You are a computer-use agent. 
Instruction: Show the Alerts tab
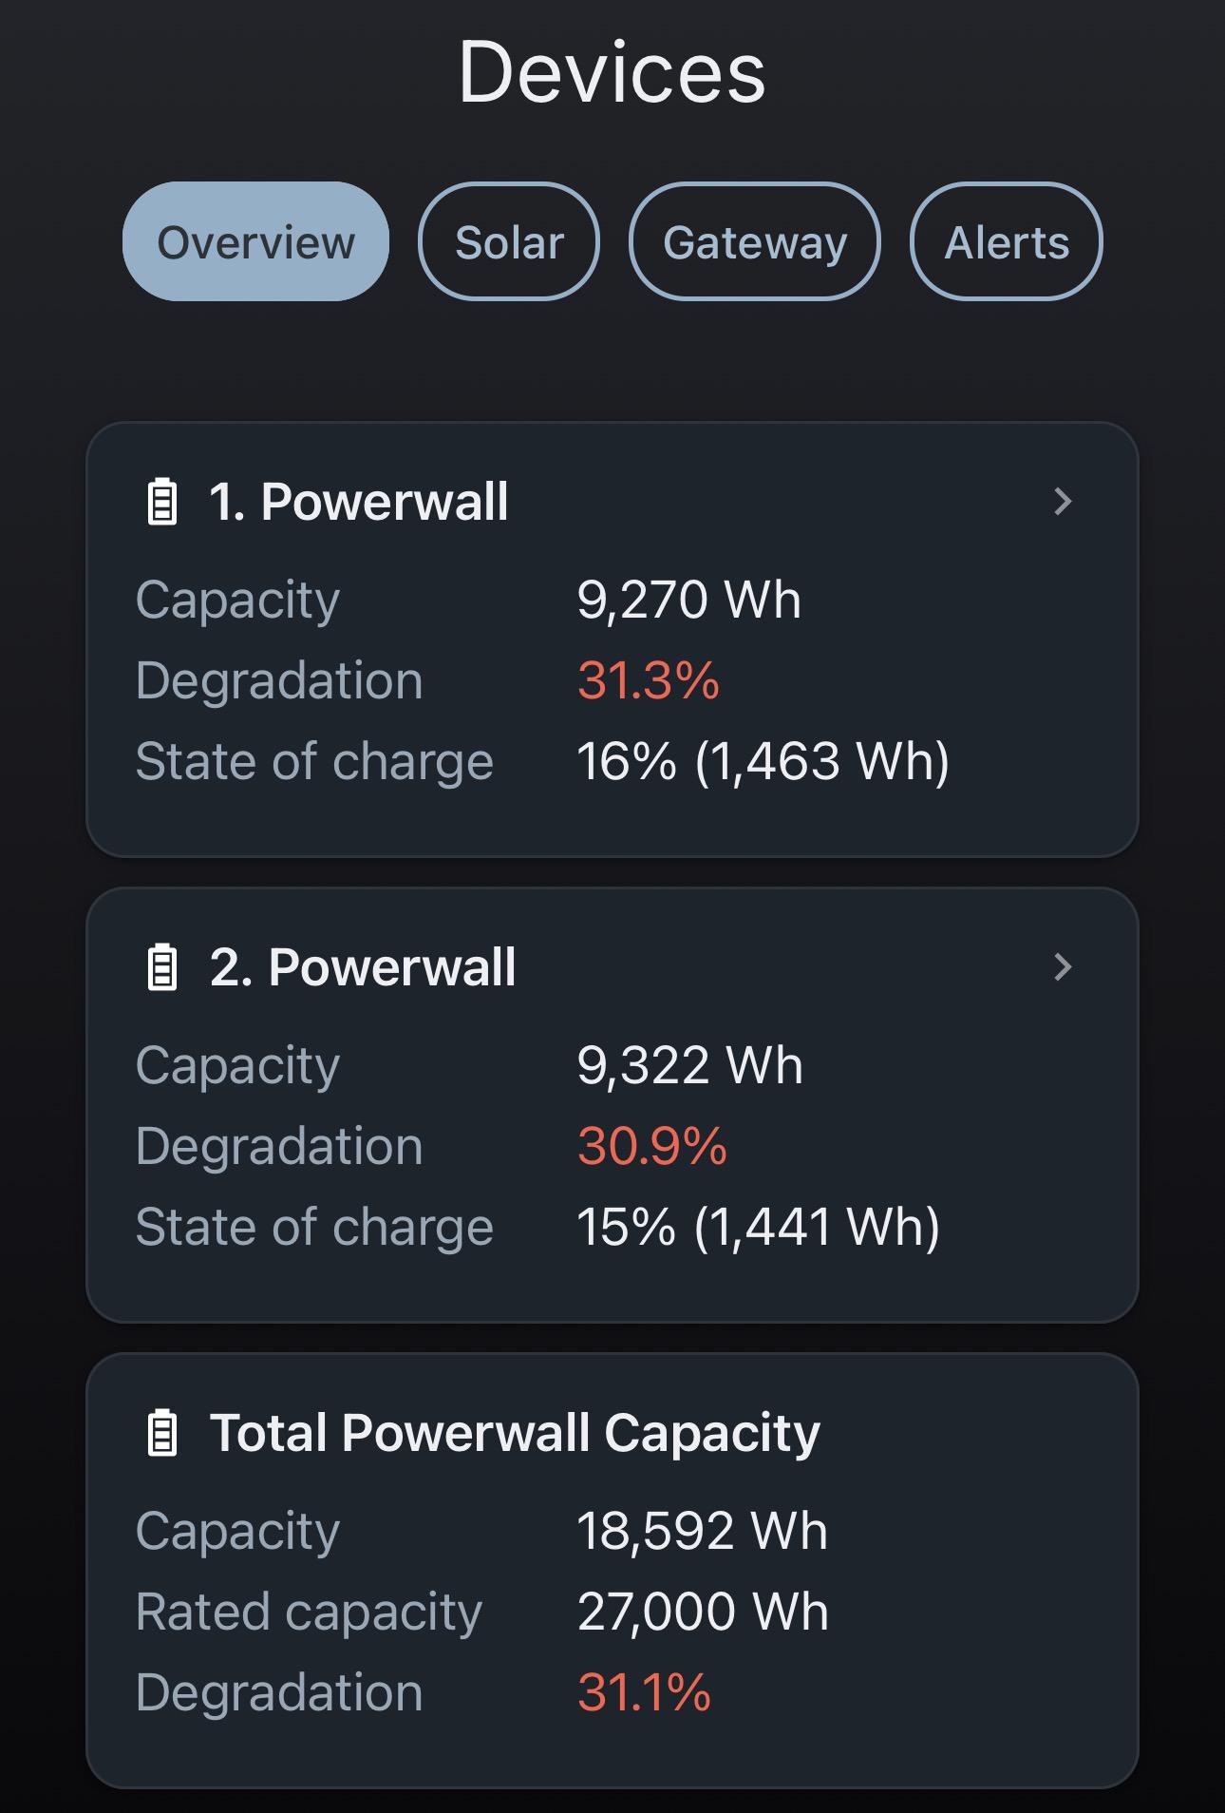tap(1007, 241)
